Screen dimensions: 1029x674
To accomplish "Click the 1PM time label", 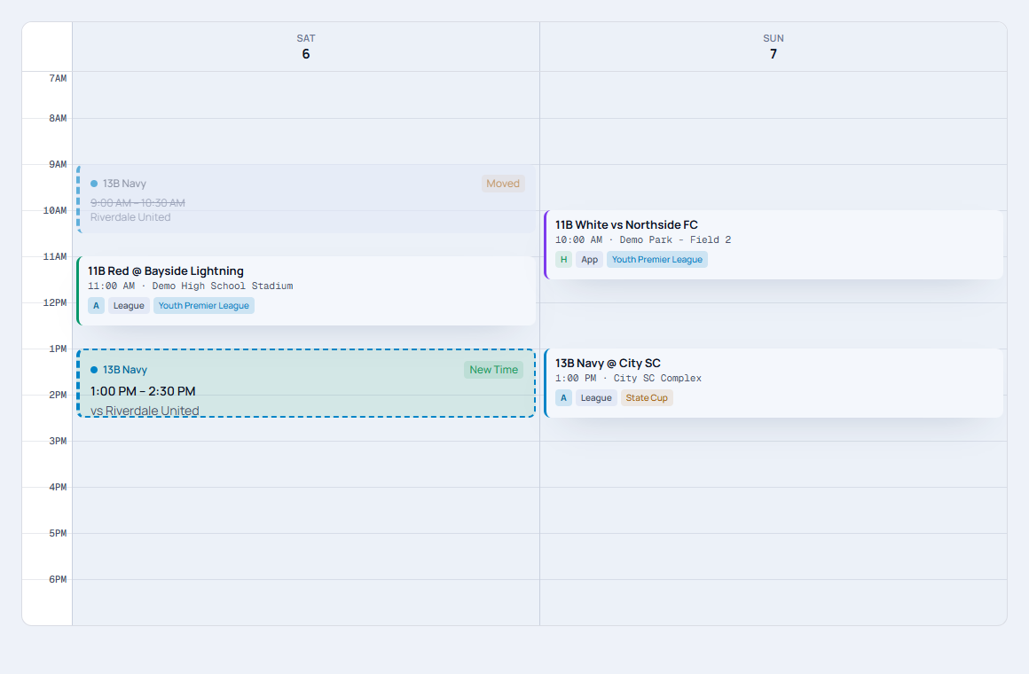I will (58, 349).
